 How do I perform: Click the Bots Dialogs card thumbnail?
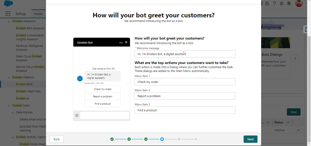276,42
